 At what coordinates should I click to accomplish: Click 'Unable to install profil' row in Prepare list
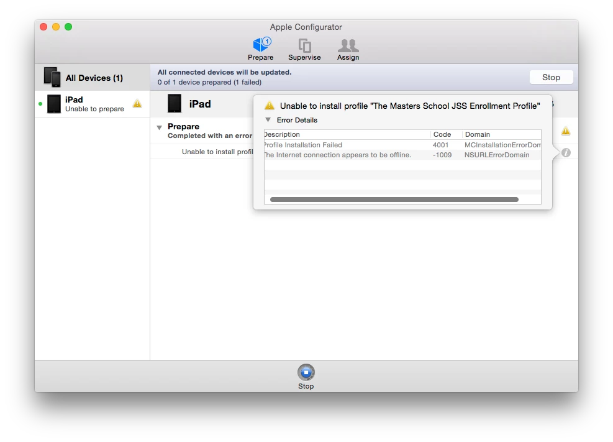click(217, 152)
